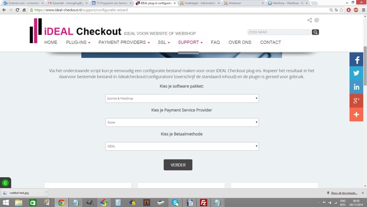Screen dimensions: 367x207
Task: Open File Explorer from the taskbar
Action: click(x=18, y=203)
